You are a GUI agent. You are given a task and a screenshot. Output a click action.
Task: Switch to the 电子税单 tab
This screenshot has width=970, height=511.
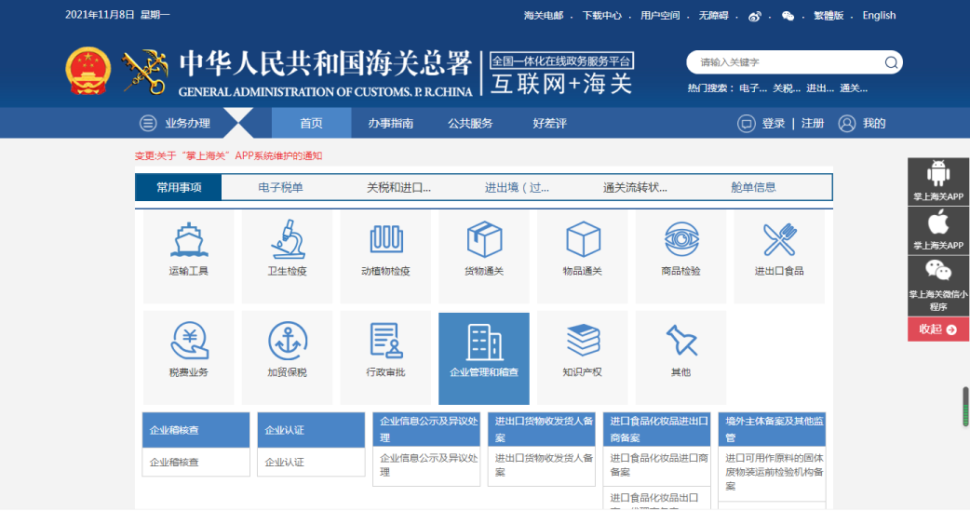(280, 187)
